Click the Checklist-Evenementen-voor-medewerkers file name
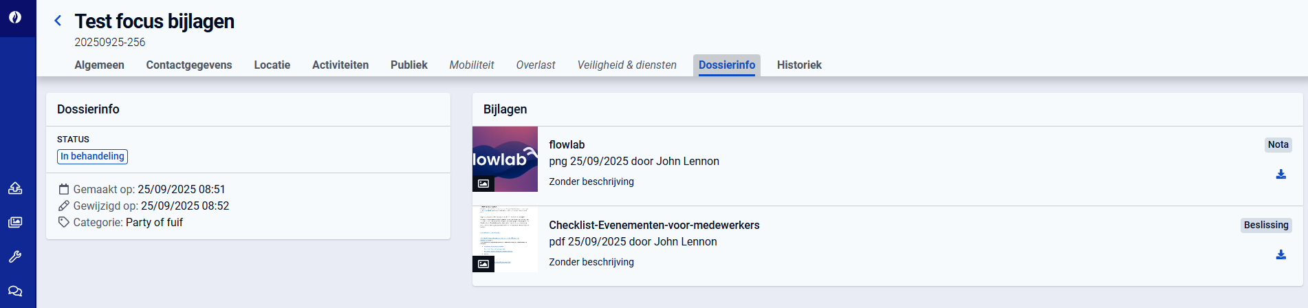 (x=653, y=225)
